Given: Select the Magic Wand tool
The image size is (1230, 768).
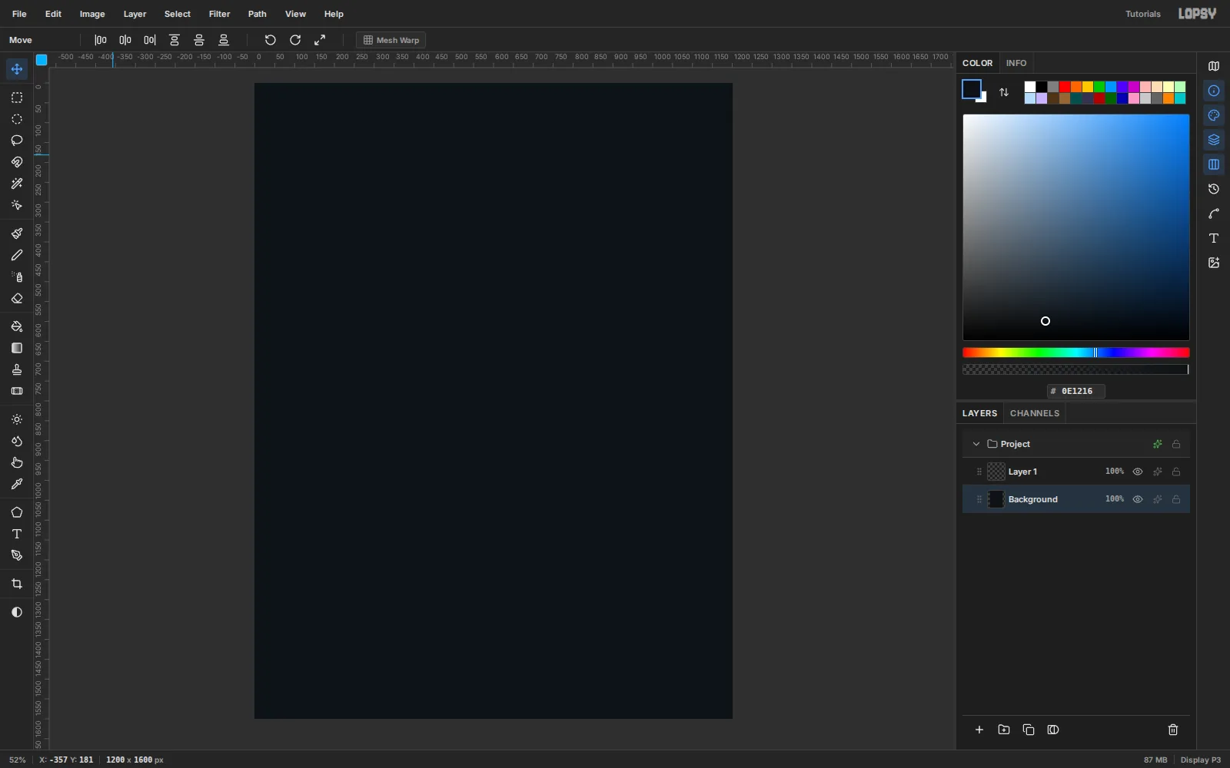Looking at the screenshot, I should coord(17,184).
